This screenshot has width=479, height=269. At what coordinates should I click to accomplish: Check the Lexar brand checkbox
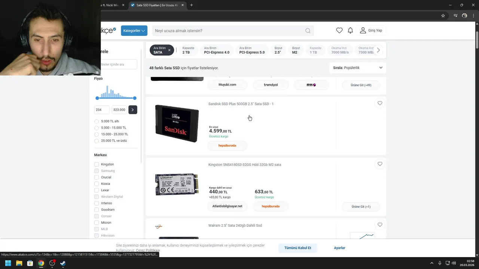[97, 190]
